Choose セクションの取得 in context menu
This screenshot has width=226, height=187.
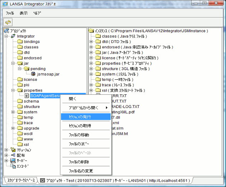[x=86, y=126]
